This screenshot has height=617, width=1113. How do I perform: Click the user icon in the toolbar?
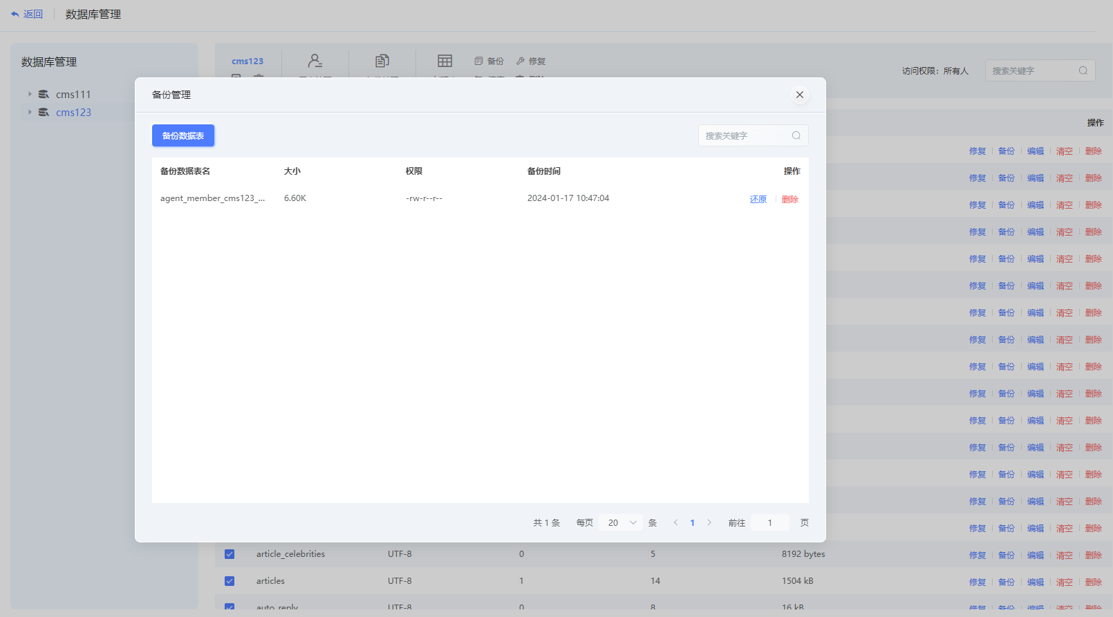pos(315,61)
